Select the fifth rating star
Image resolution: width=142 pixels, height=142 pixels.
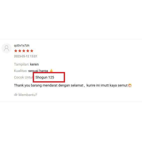pyautogui.click(x=32, y=51)
